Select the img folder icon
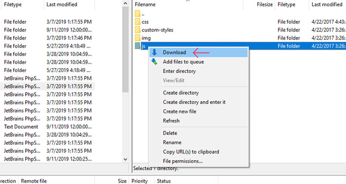This screenshot has width=346, height=184. (x=137, y=37)
